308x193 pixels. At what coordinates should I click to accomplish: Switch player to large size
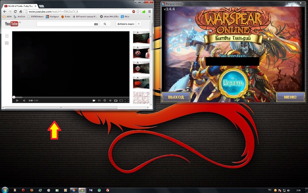121,100
